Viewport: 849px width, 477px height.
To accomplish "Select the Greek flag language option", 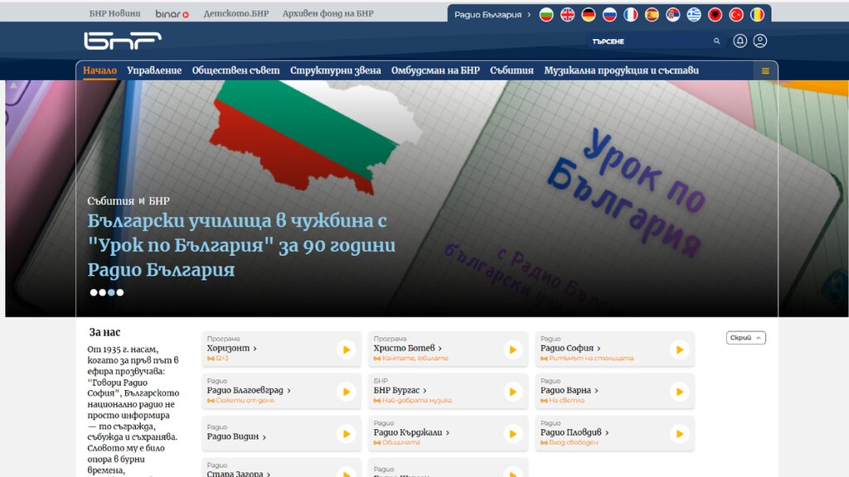I will (694, 14).
